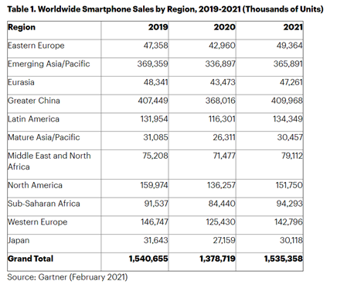The width and height of the screenshot is (337, 285).
Task: Click the Region column header
Action: [22, 27]
